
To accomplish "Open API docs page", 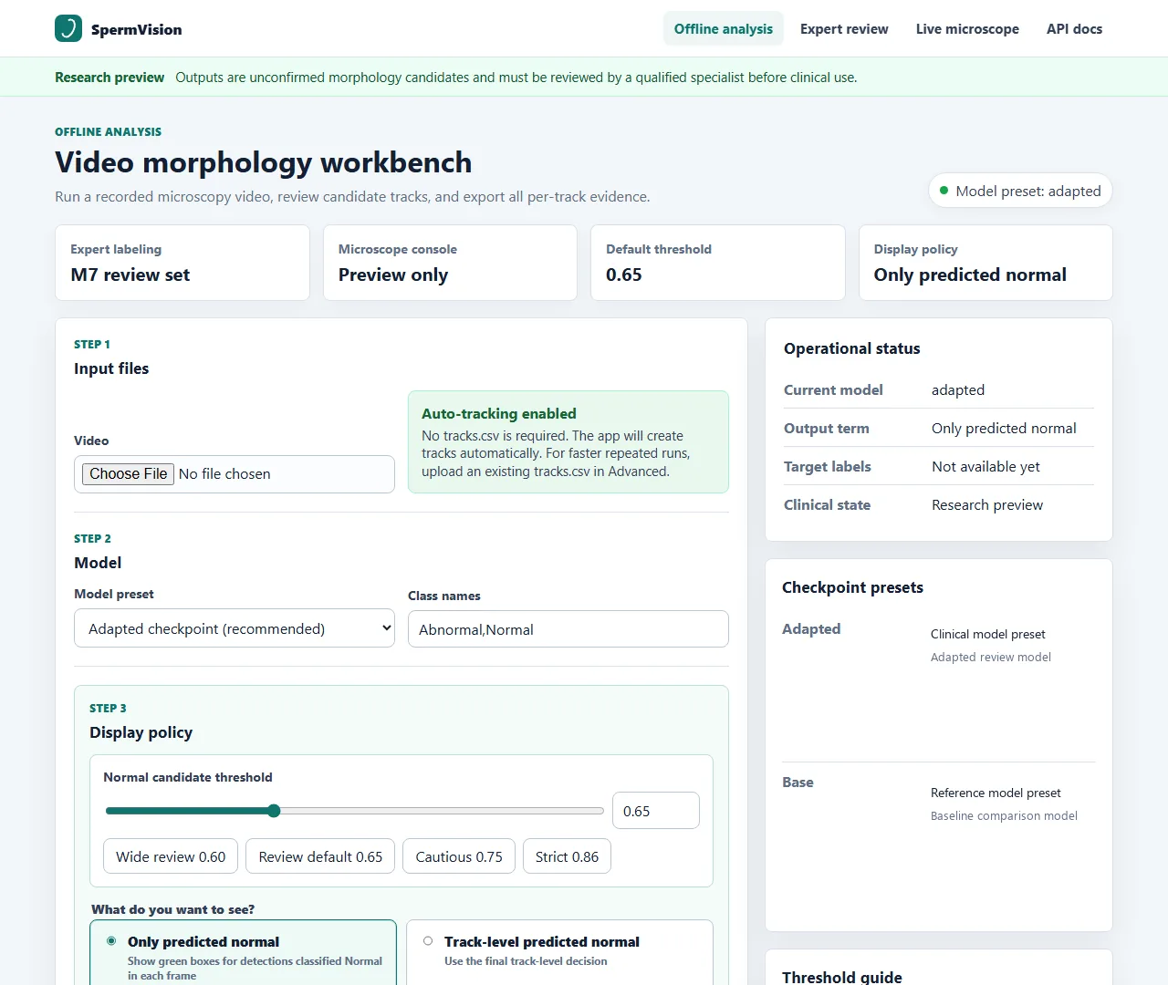I will 1074,28.
